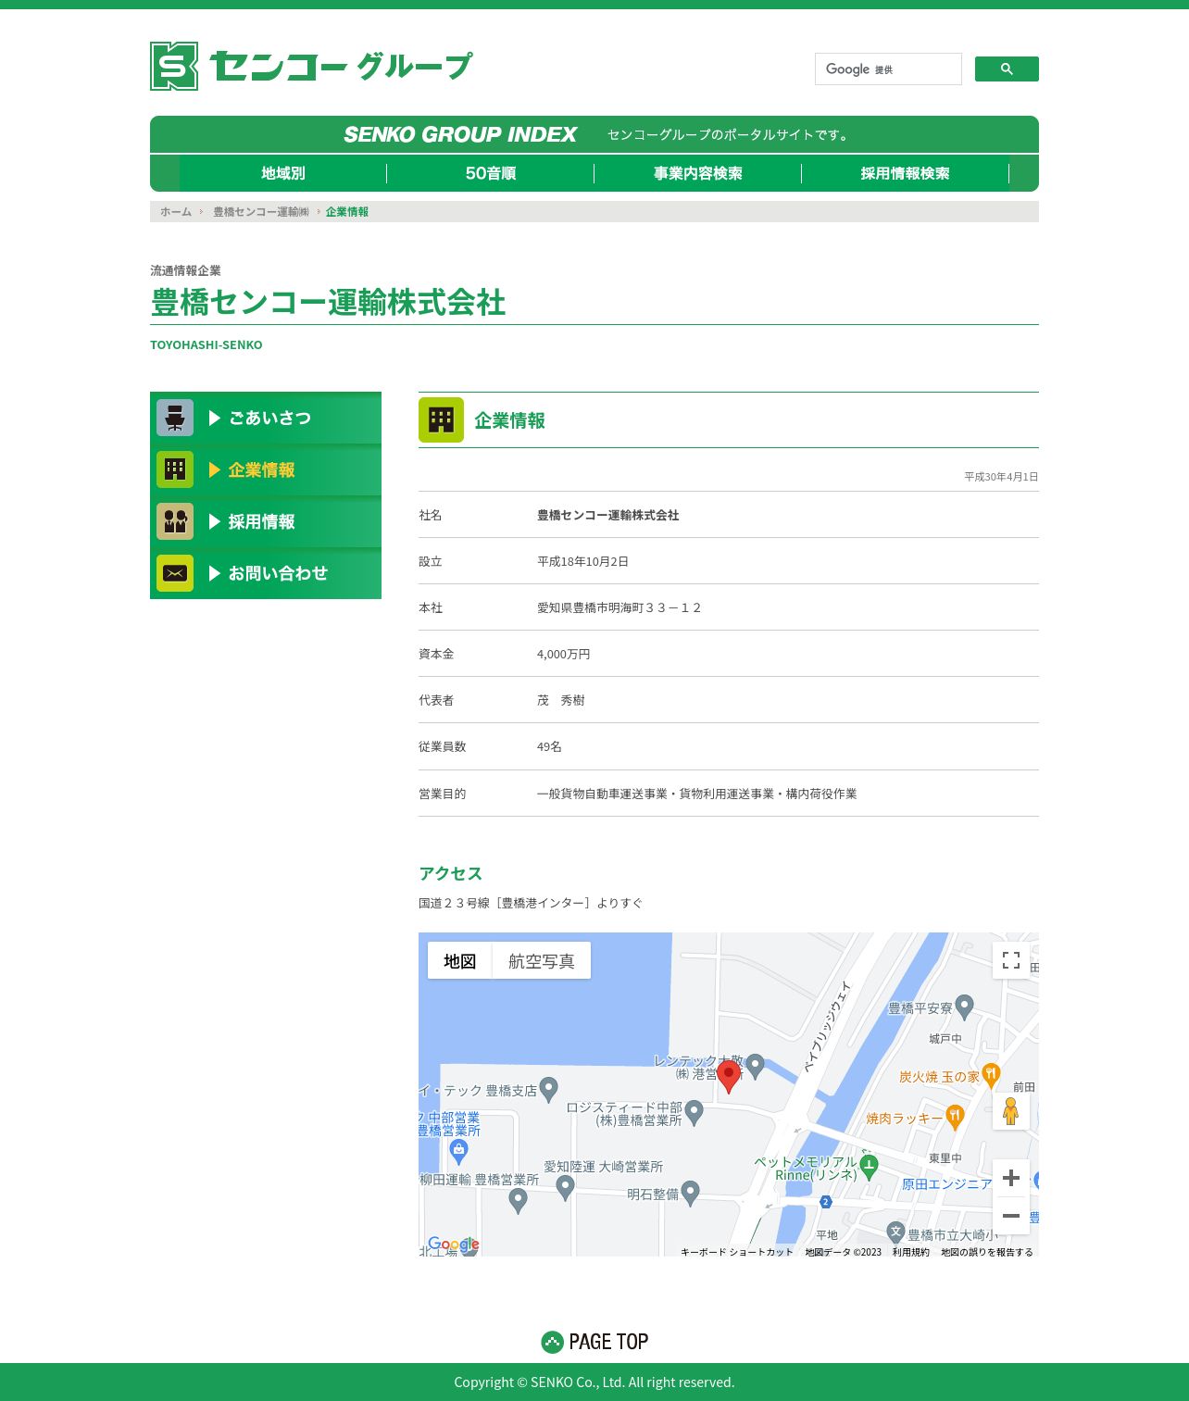Click the 平成30年4月1日 date text

pos(1001,477)
